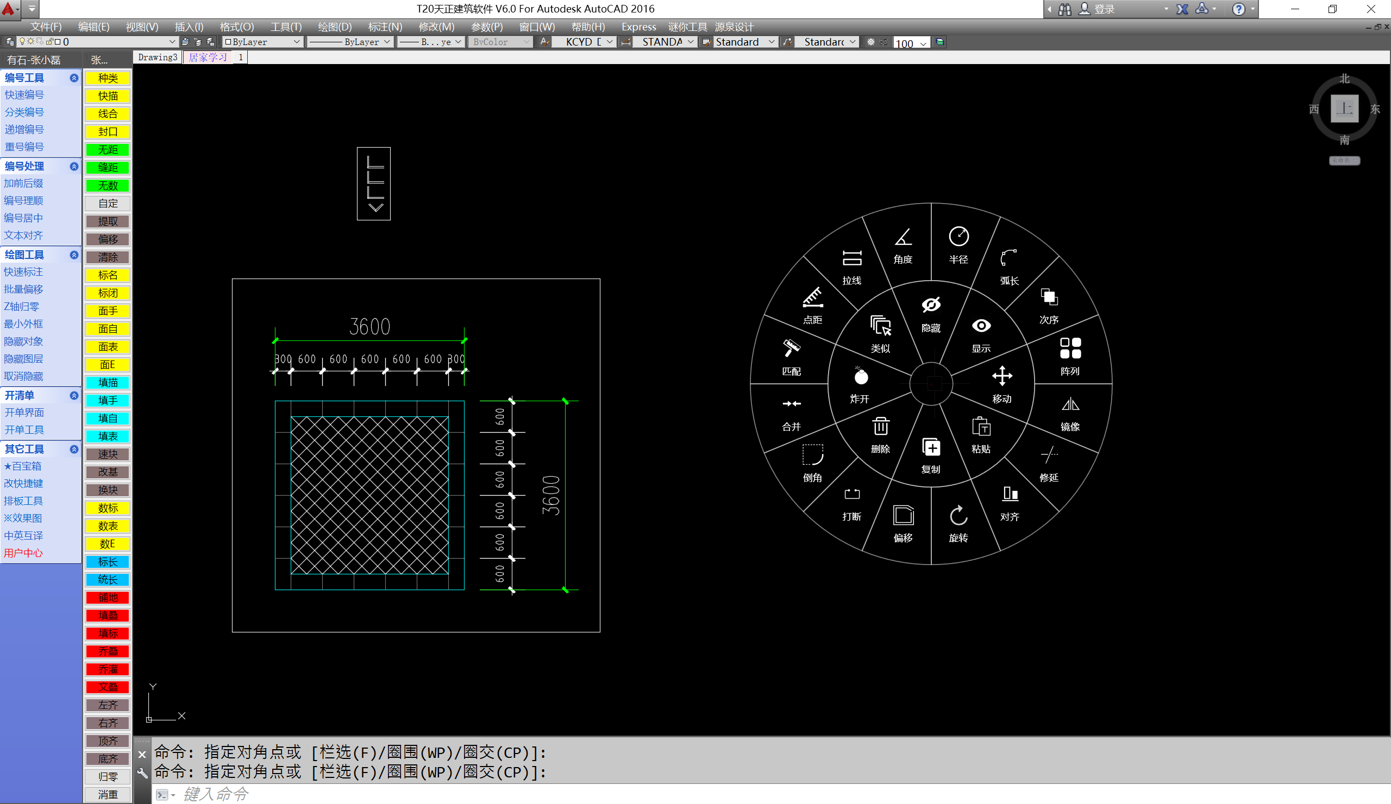Select the 类似 select similar tool

[x=880, y=334]
